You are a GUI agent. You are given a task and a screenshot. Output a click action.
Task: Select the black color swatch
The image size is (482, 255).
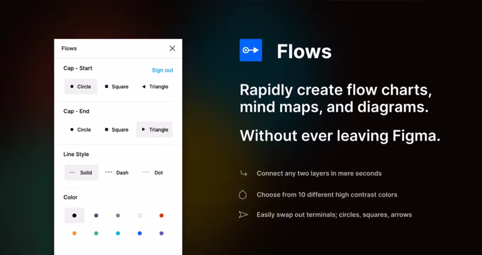click(74, 215)
